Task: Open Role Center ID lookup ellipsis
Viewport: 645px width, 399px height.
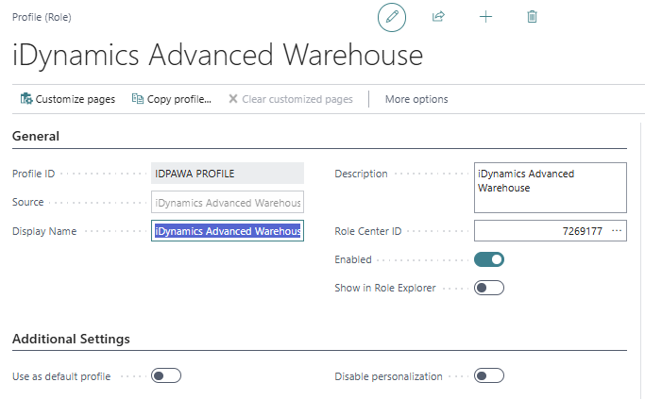Action: point(617,231)
